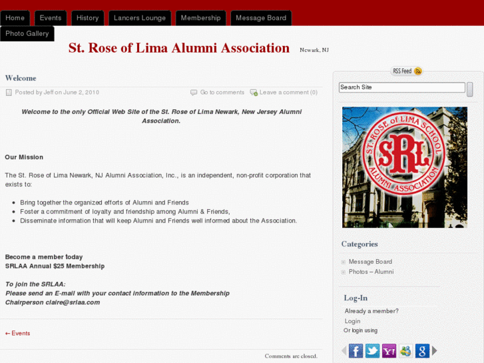This screenshot has width=484, height=363.
Task: Log in using the Yahoo icon
Action: tap(389, 350)
